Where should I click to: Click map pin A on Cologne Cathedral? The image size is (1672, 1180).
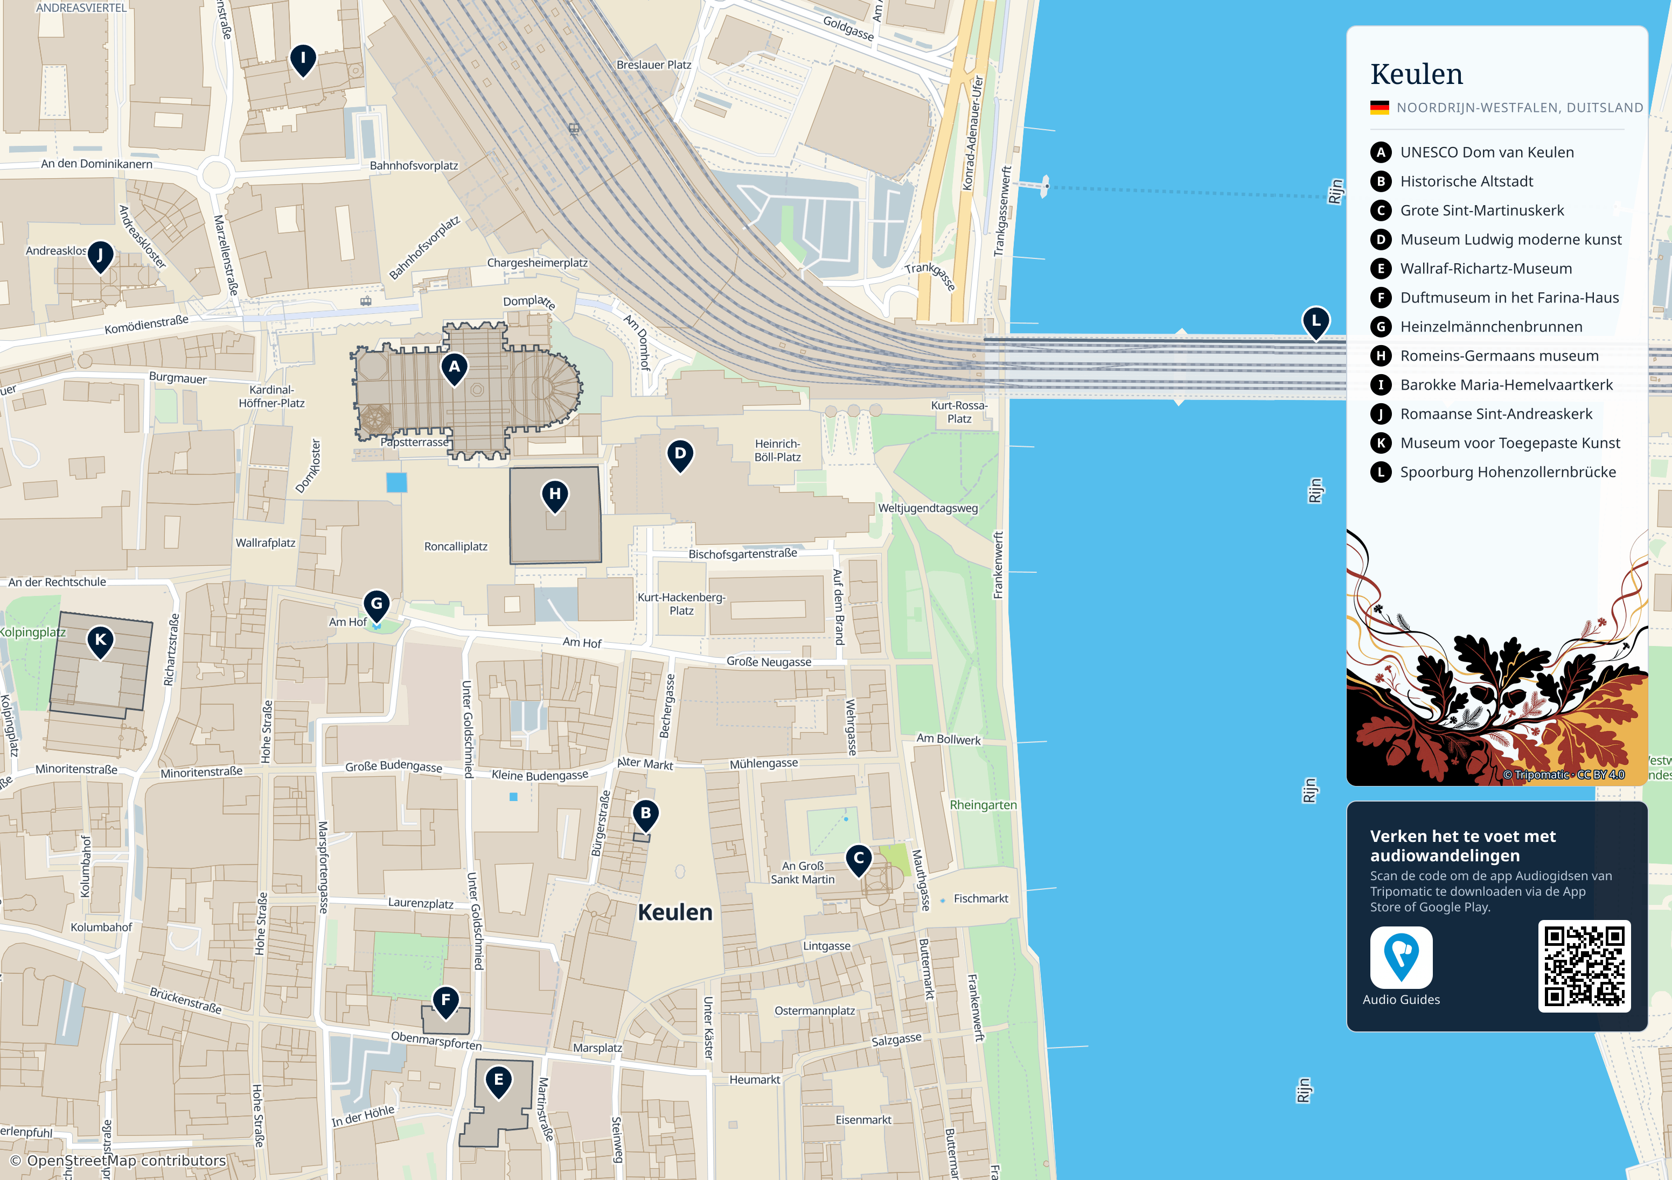pos(455,369)
